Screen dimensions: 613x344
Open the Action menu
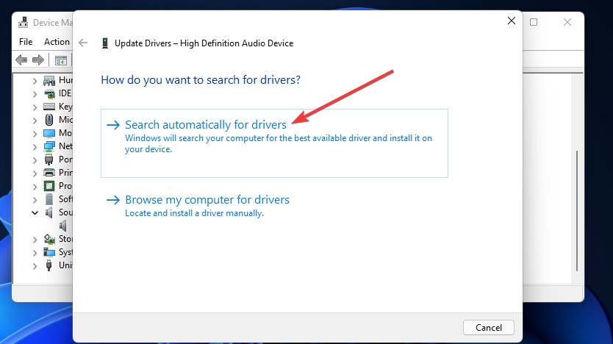click(x=57, y=42)
